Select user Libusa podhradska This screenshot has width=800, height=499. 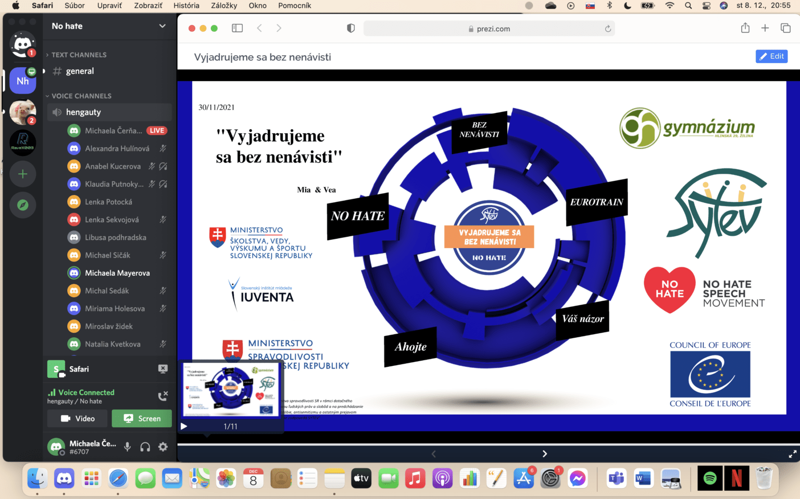pos(116,237)
